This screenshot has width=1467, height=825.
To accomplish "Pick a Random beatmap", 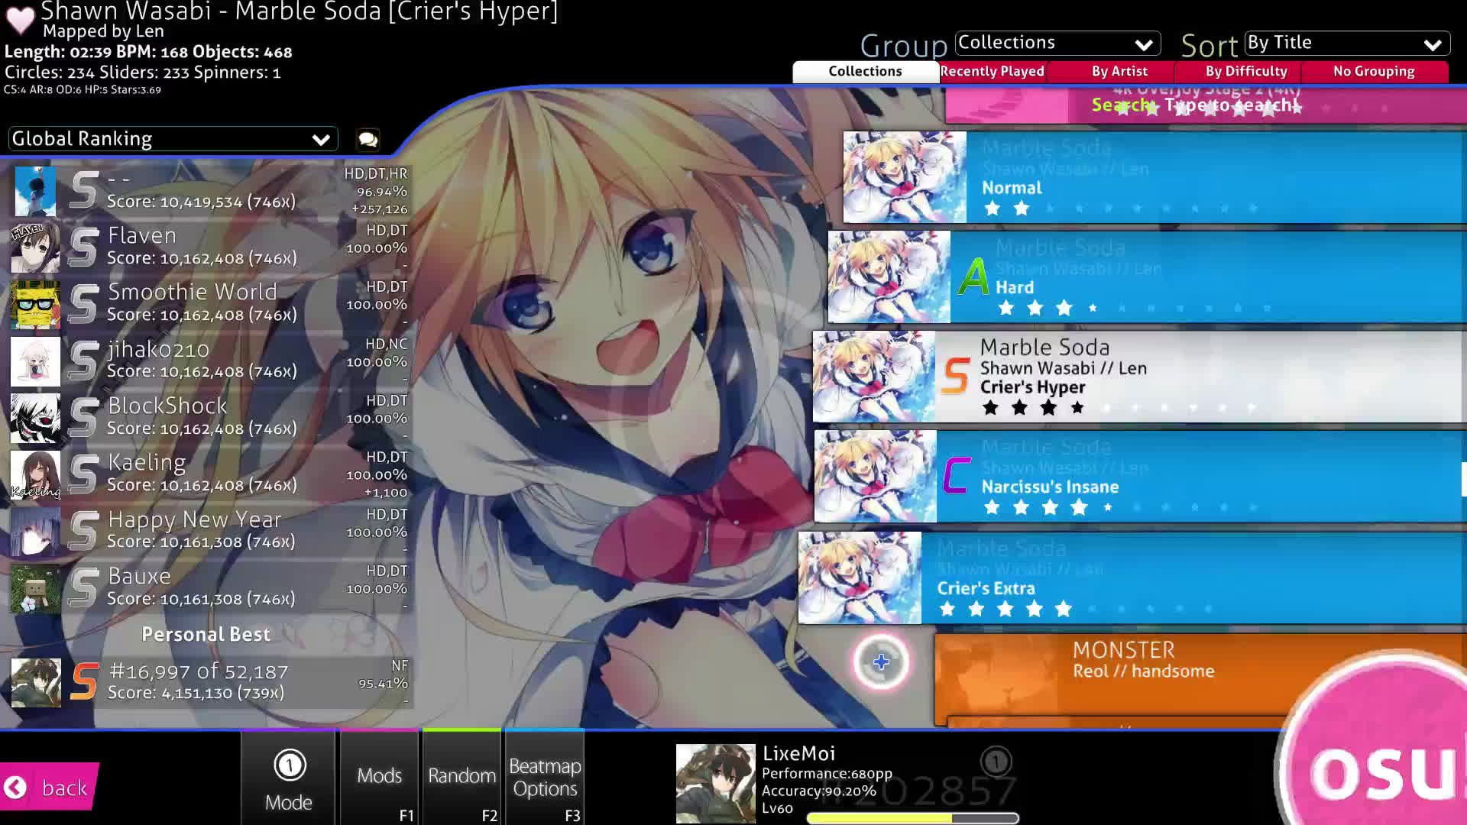I will 461,778.
